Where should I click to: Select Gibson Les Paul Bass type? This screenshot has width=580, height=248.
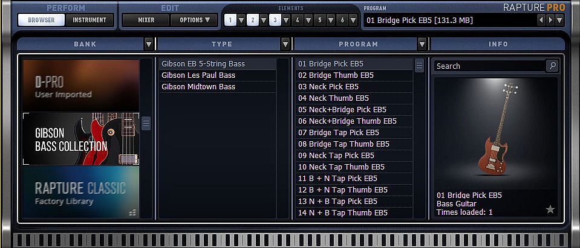198,75
